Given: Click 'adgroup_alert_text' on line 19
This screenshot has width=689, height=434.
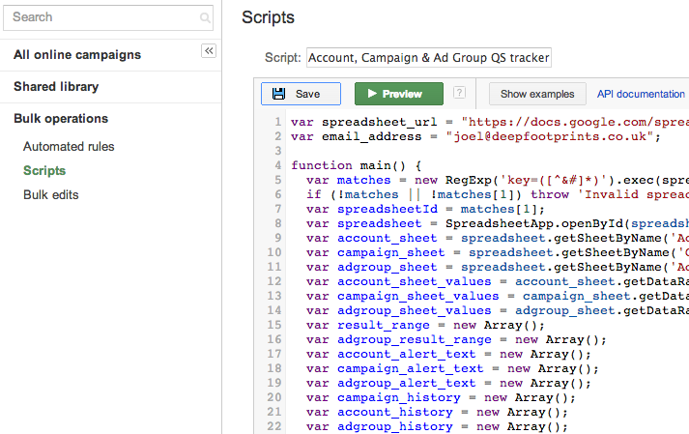Looking at the screenshot, I should [x=407, y=383].
